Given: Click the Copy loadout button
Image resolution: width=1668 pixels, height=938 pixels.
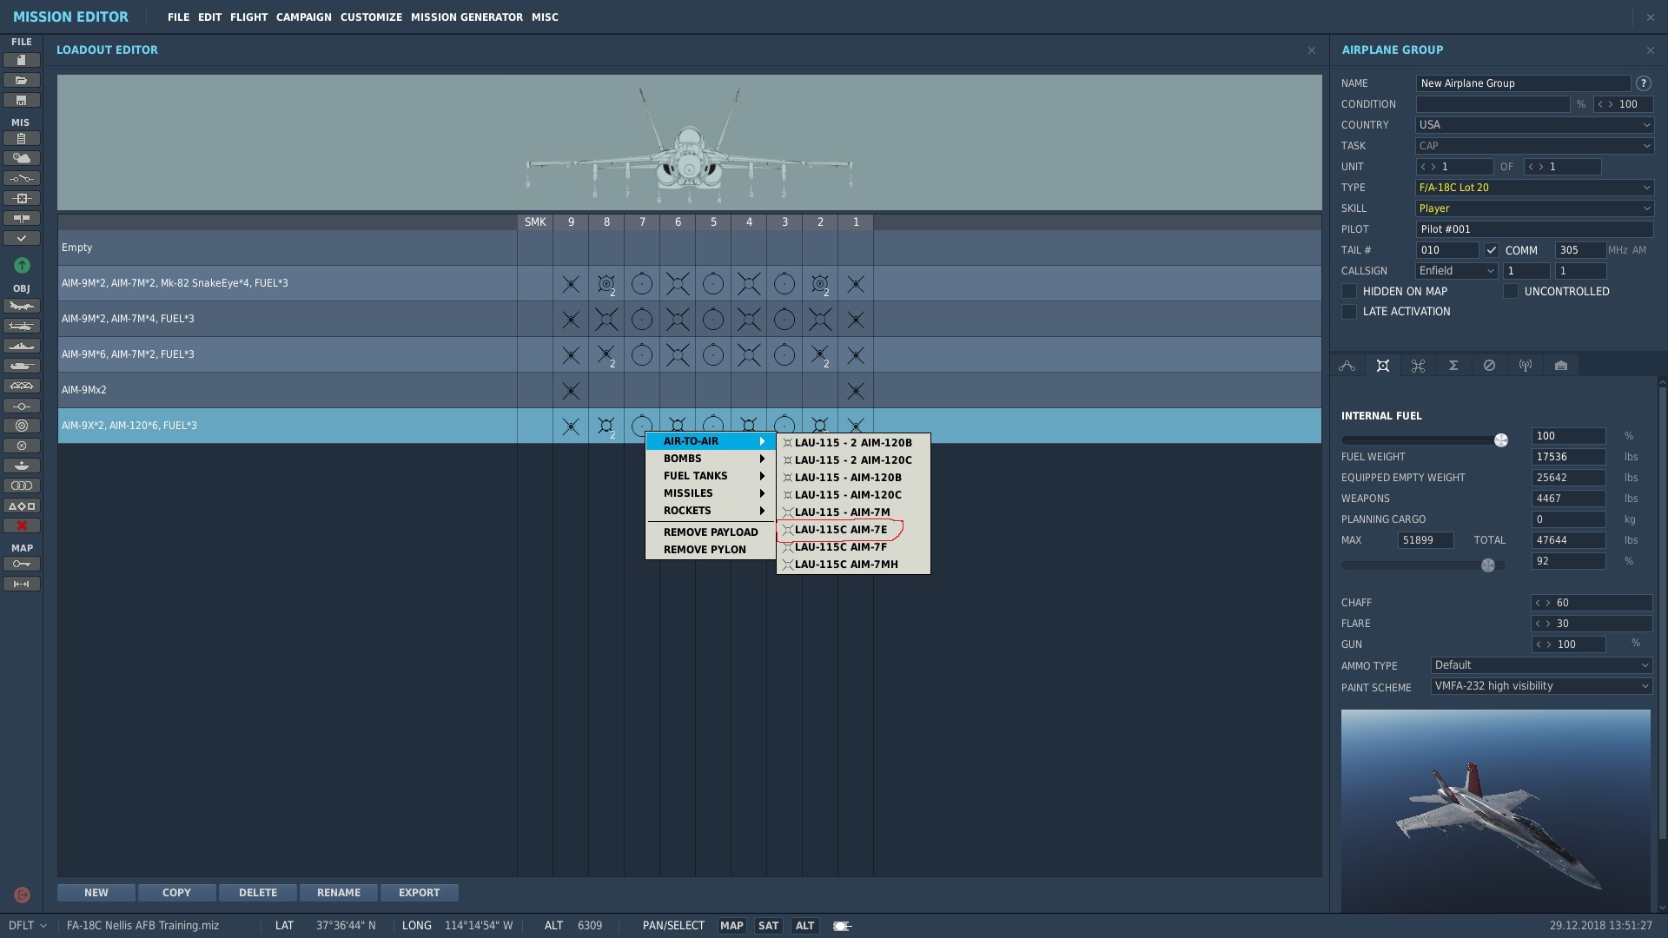Looking at the screenshot, I should coord(176,893).
